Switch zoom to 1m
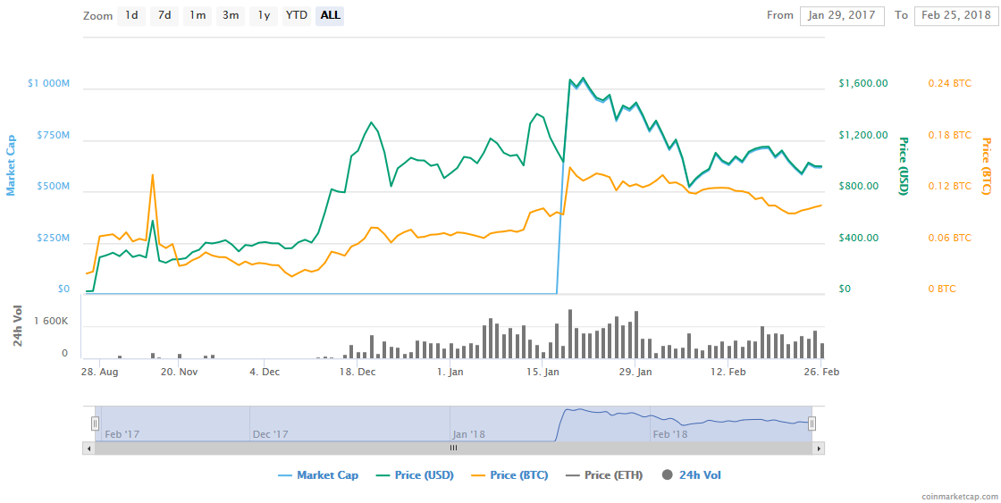Viewport: 1001px width, 503px height. tap(198, 15)
